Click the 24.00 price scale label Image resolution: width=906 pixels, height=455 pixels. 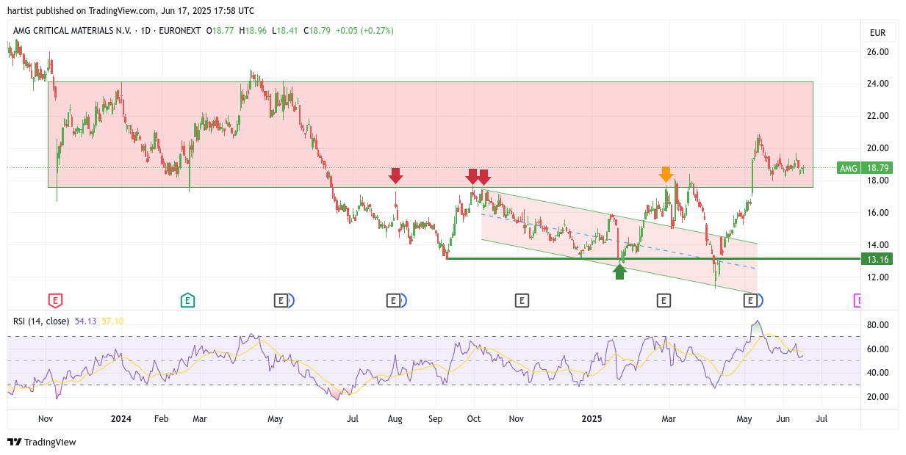(877, 84)
